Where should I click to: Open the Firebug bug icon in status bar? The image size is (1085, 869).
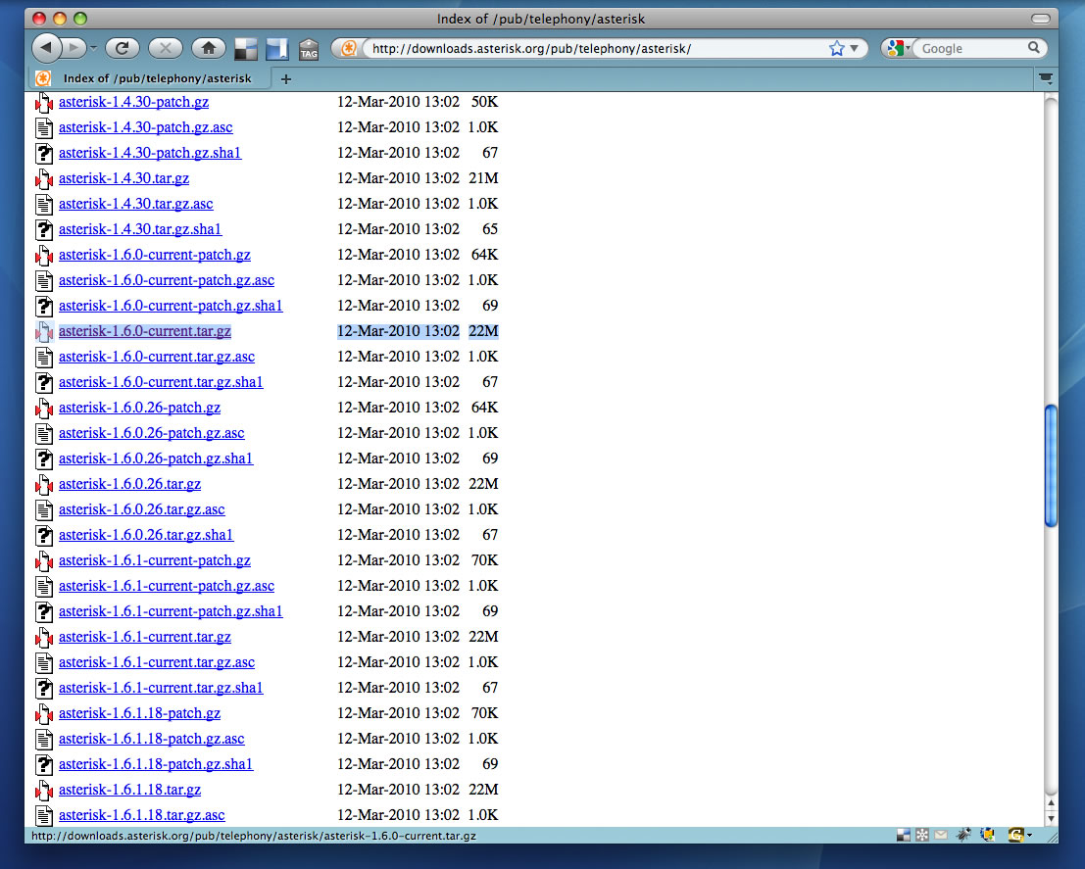pyautogui.click(x=964, y=836)
